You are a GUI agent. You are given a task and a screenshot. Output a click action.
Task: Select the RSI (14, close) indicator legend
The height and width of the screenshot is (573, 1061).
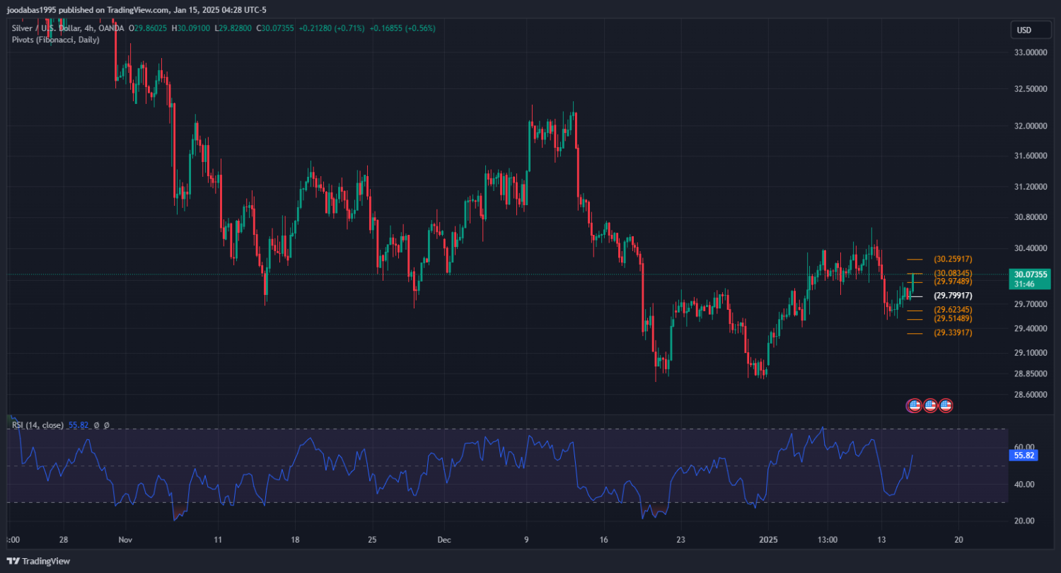click(x=38, y=425)
